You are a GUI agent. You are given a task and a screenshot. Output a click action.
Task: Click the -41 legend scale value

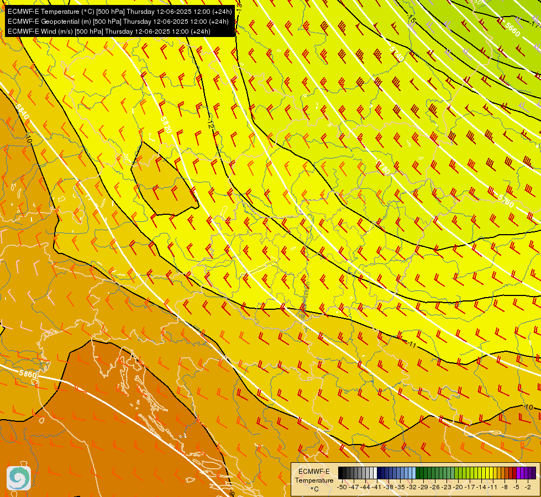pyautogui.click(x=377, y=487)
